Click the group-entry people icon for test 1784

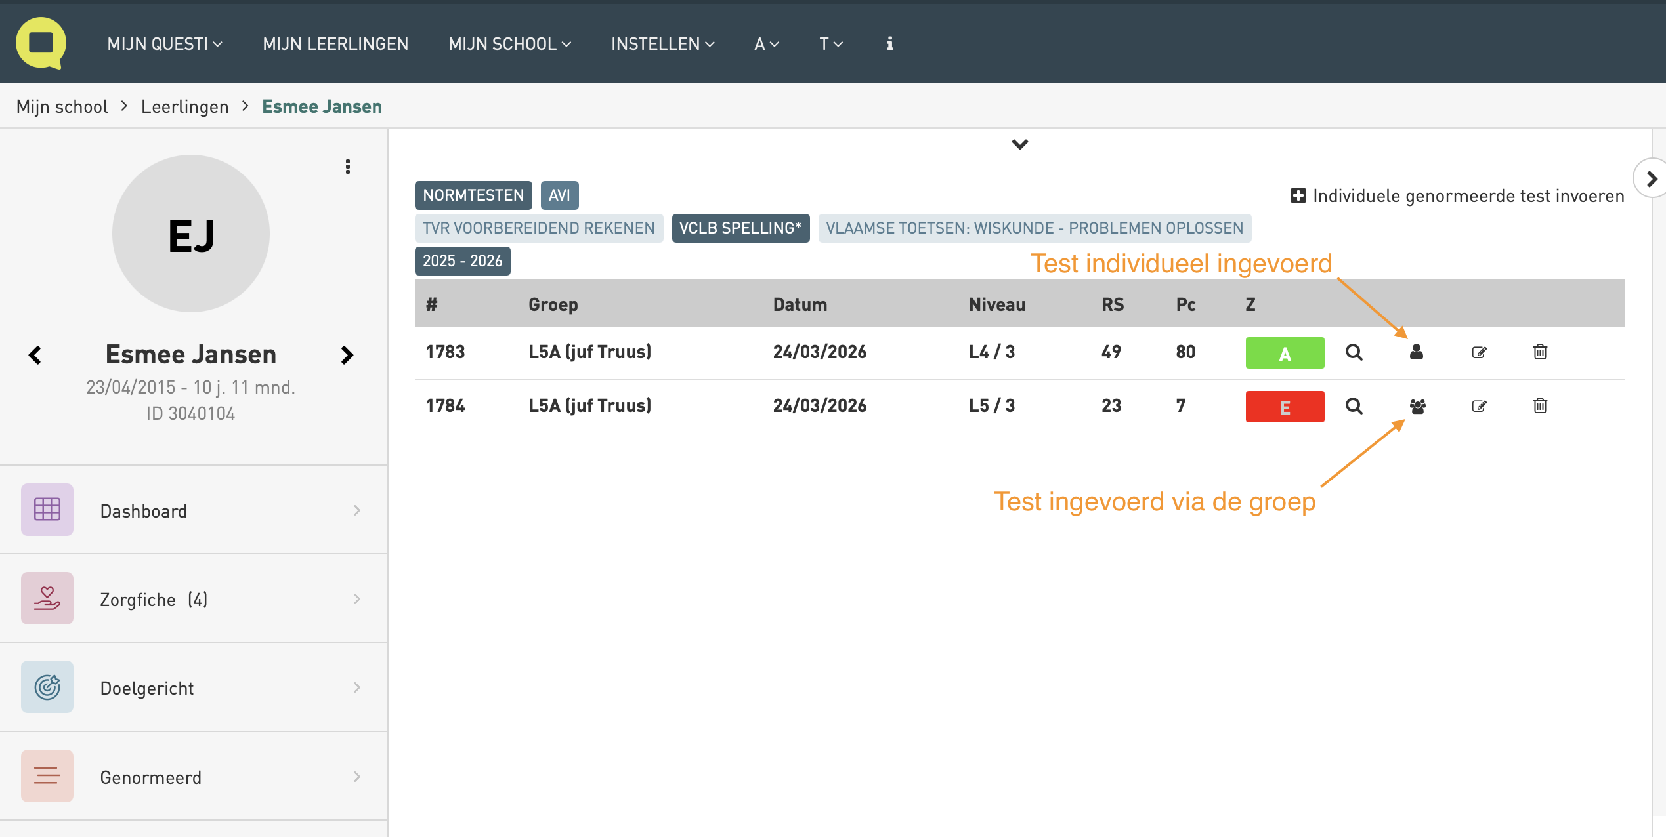[x=1417, y=406]
